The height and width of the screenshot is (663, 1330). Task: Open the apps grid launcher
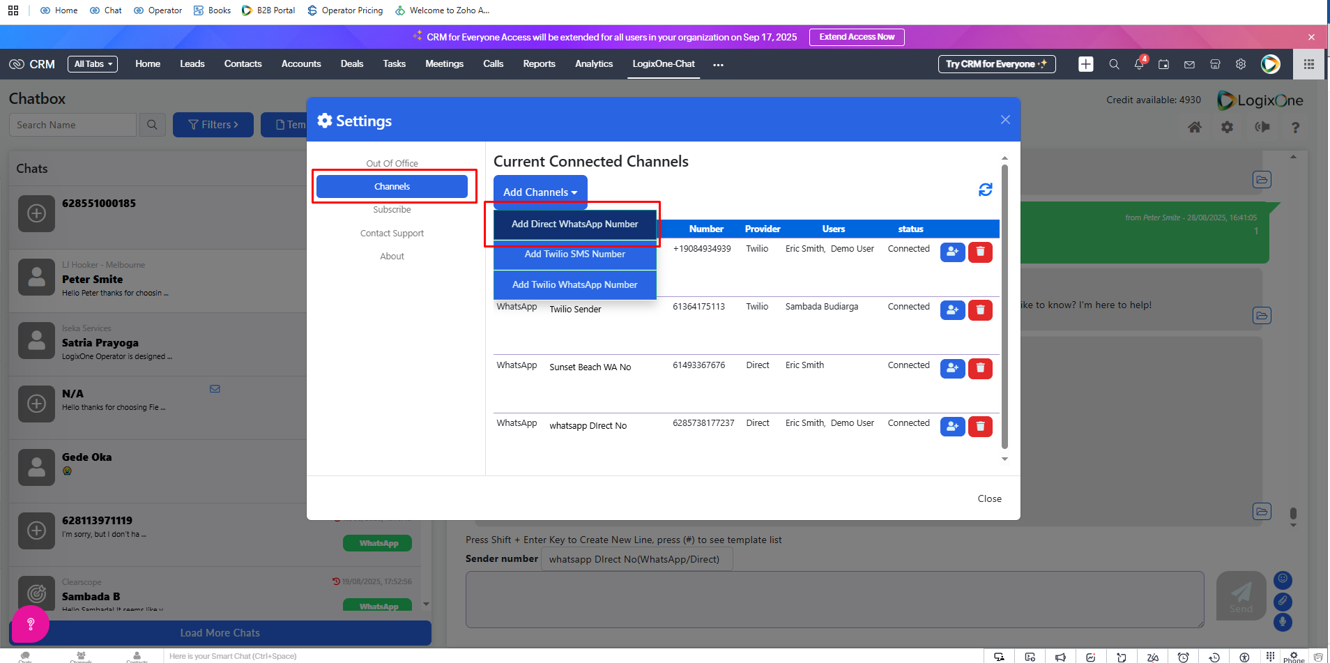pyautogui.click(x=1309, y=64)
